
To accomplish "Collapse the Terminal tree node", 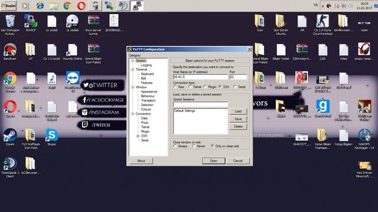I will coord(132,69).
